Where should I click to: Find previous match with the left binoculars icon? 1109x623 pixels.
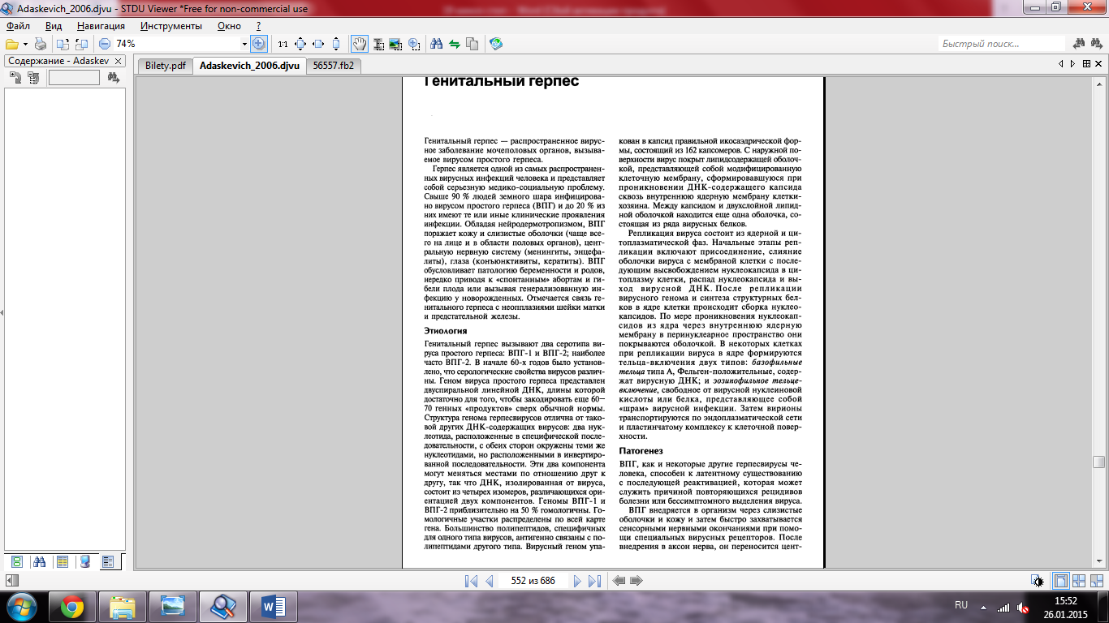(x=1080, y=44)
